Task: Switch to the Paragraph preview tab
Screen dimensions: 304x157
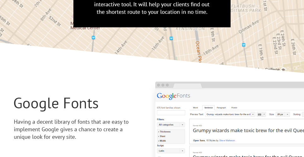Action: pyautogui.click(x=221, y=108)
